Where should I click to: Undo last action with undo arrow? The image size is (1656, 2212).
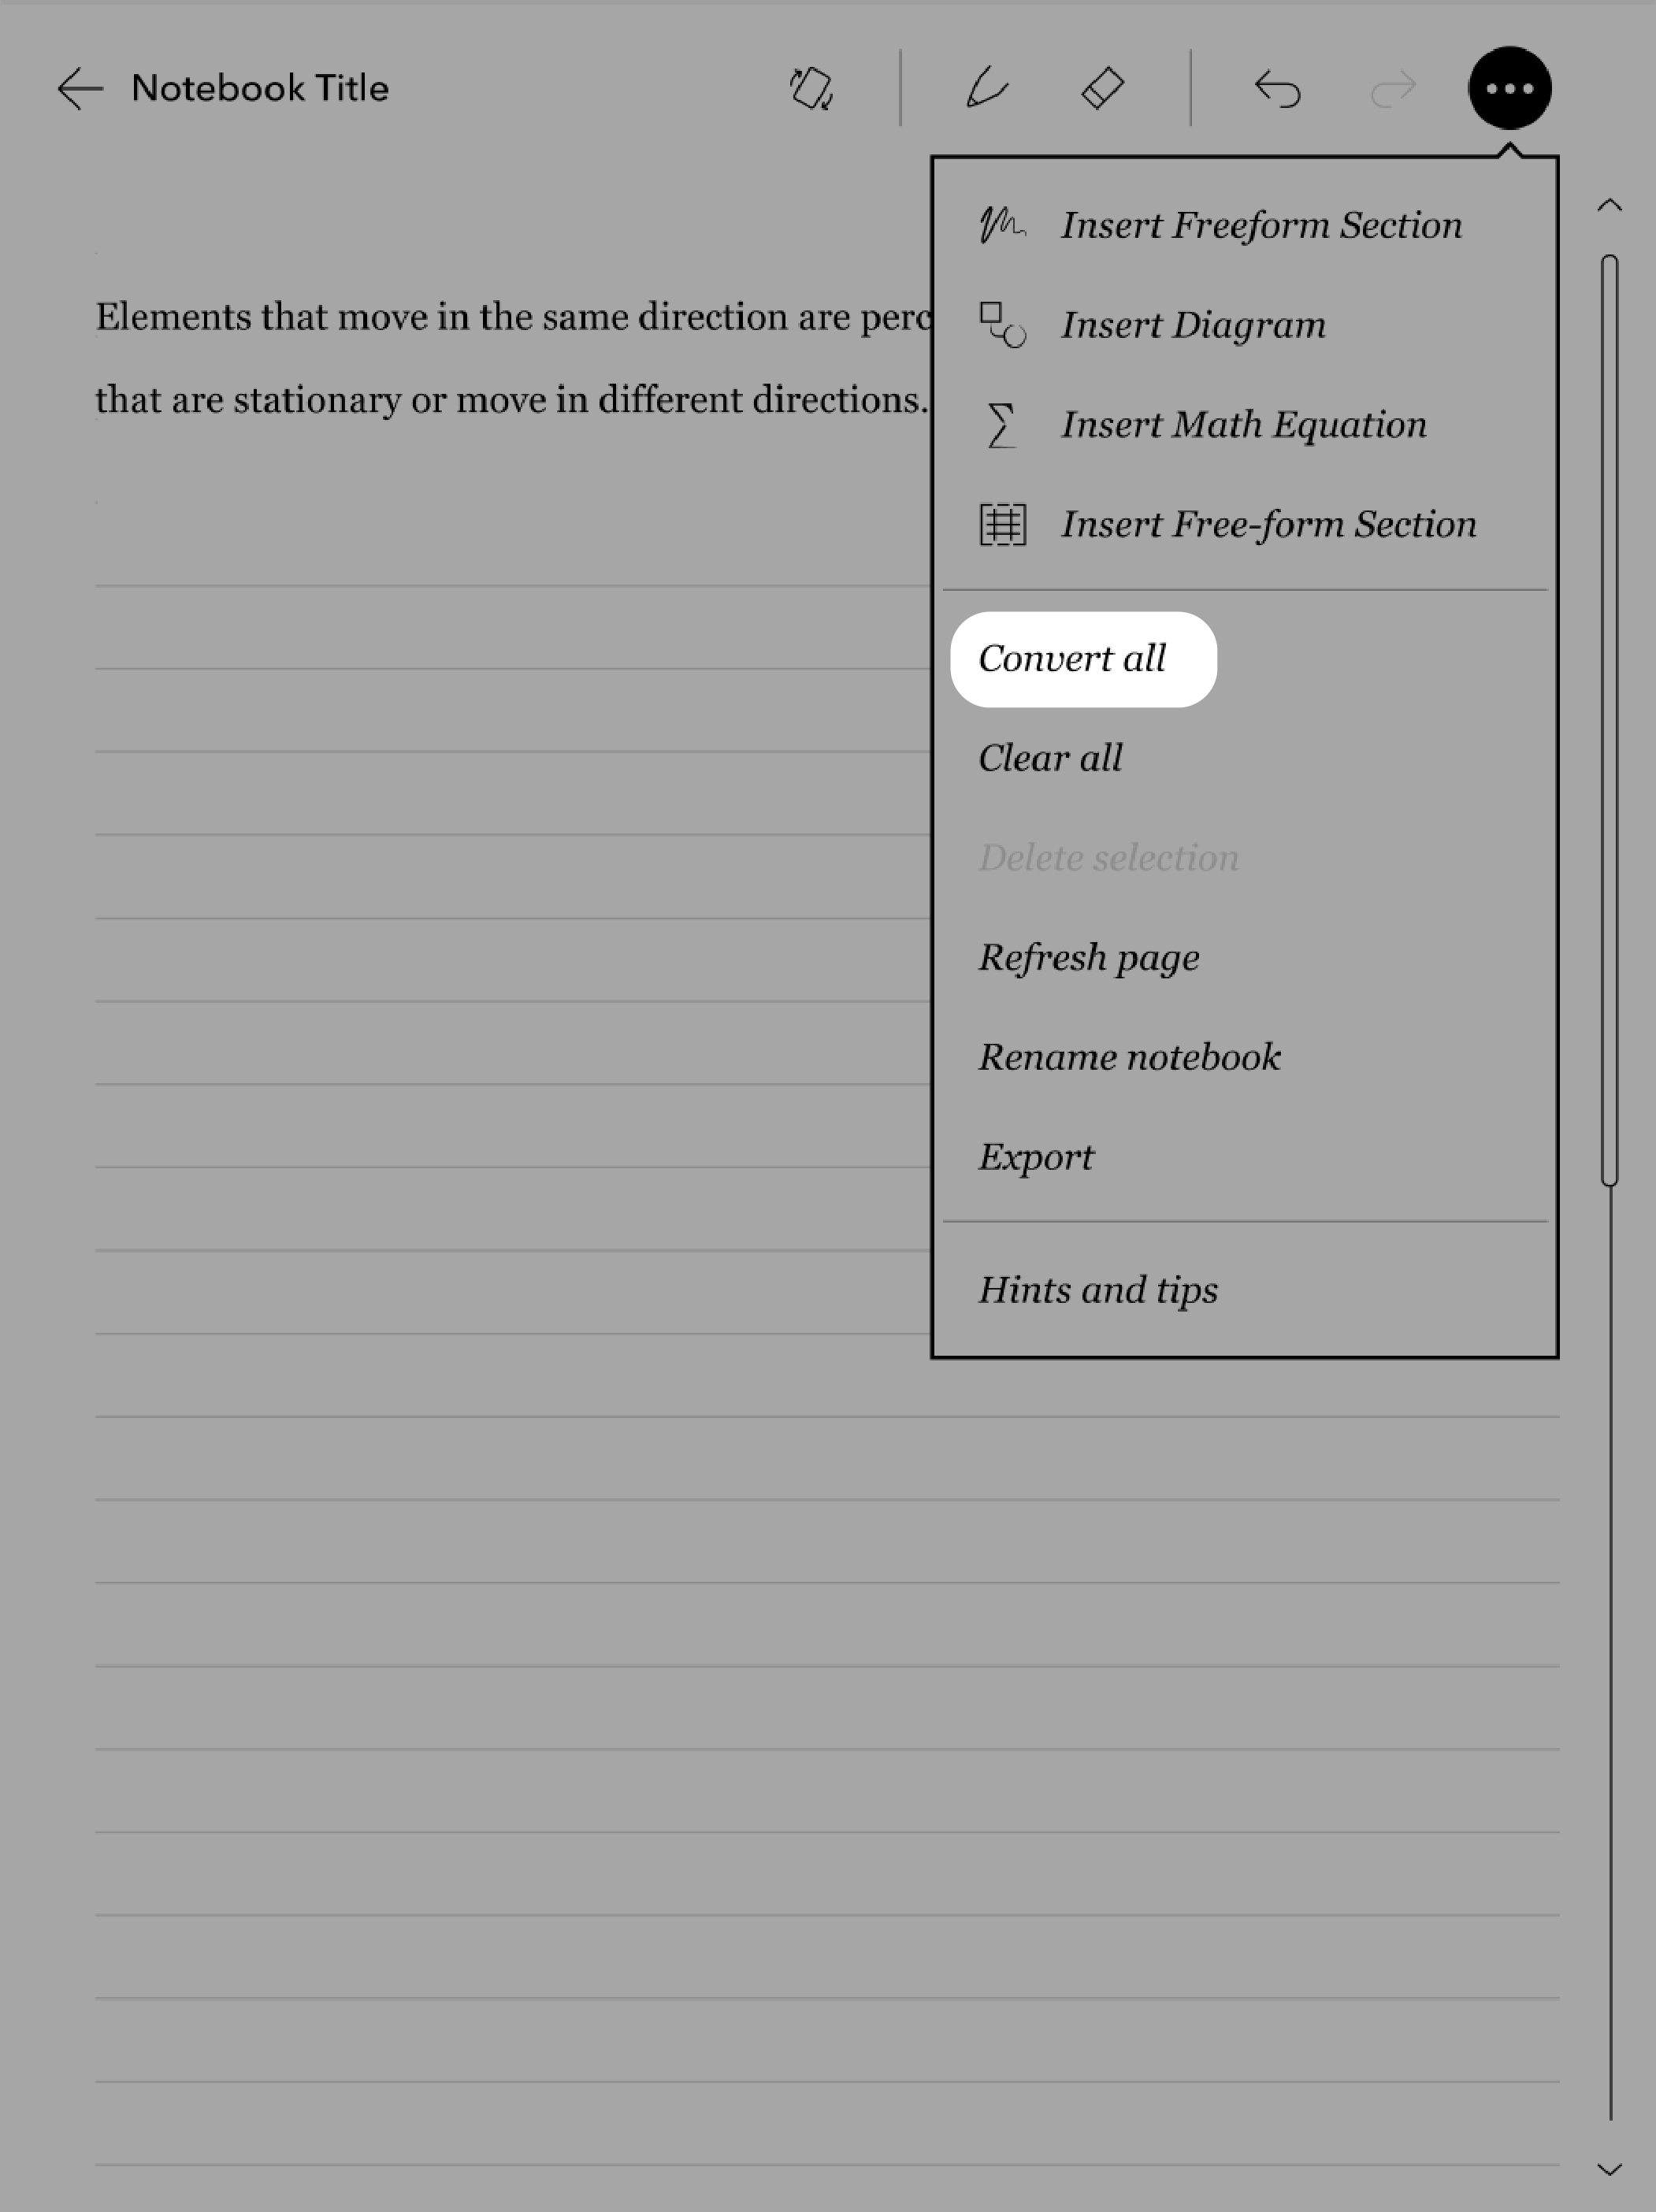(x=1279, y=87)
